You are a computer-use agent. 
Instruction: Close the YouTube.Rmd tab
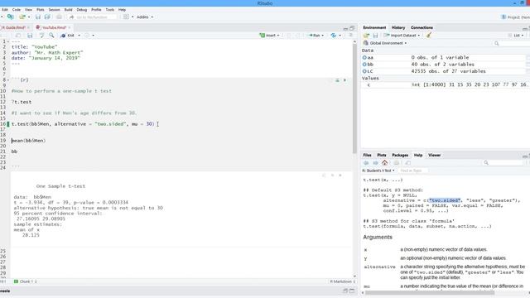coord(70,27)
